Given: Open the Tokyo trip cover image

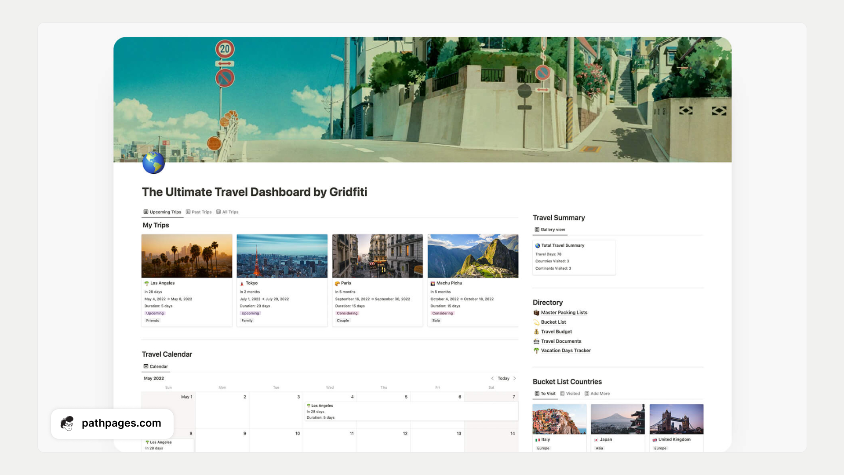Looking at the screenshot, I should 282,256.
